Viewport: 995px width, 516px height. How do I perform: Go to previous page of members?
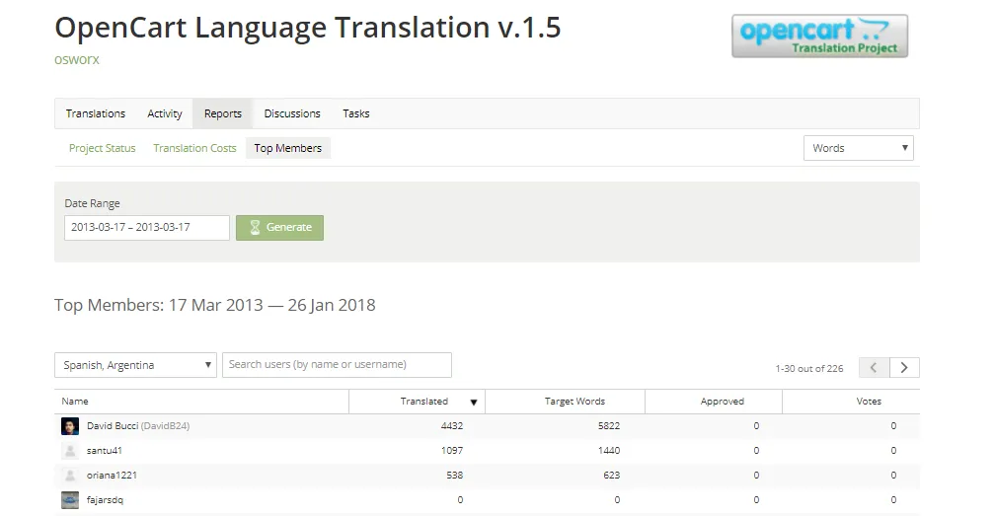click(874, 368)
